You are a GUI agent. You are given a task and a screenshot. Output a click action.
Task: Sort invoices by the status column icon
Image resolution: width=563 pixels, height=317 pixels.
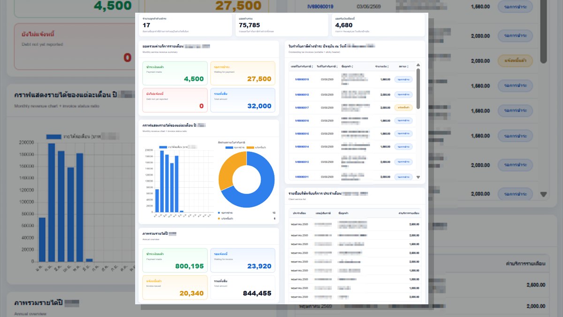click(x=408, y=67)
